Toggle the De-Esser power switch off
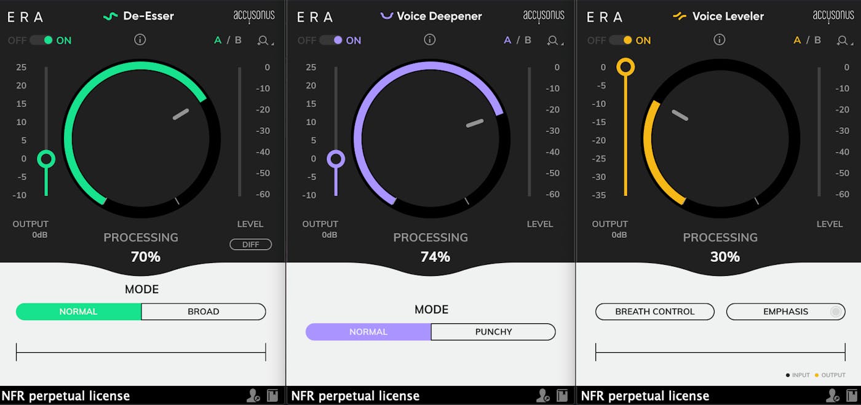Image resolution: width=861 pixels, height=405 pixels. 41,41
